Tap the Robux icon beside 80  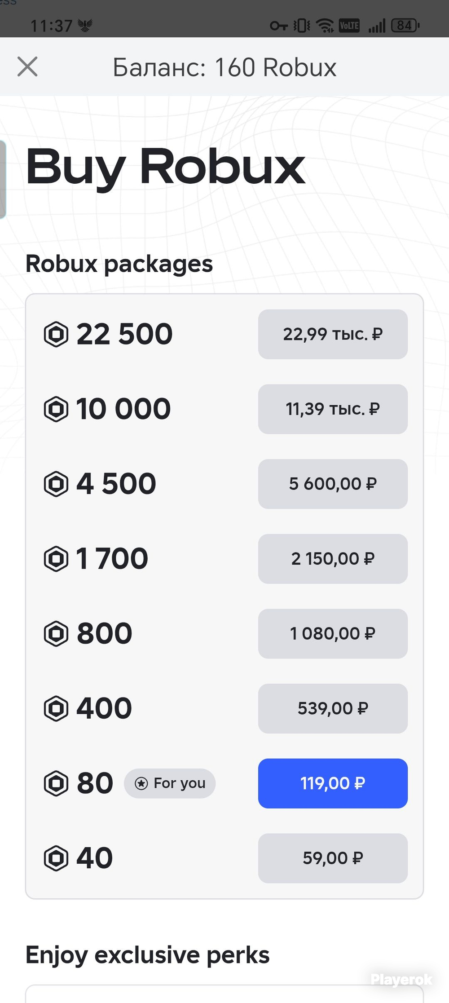coord(56,783)
